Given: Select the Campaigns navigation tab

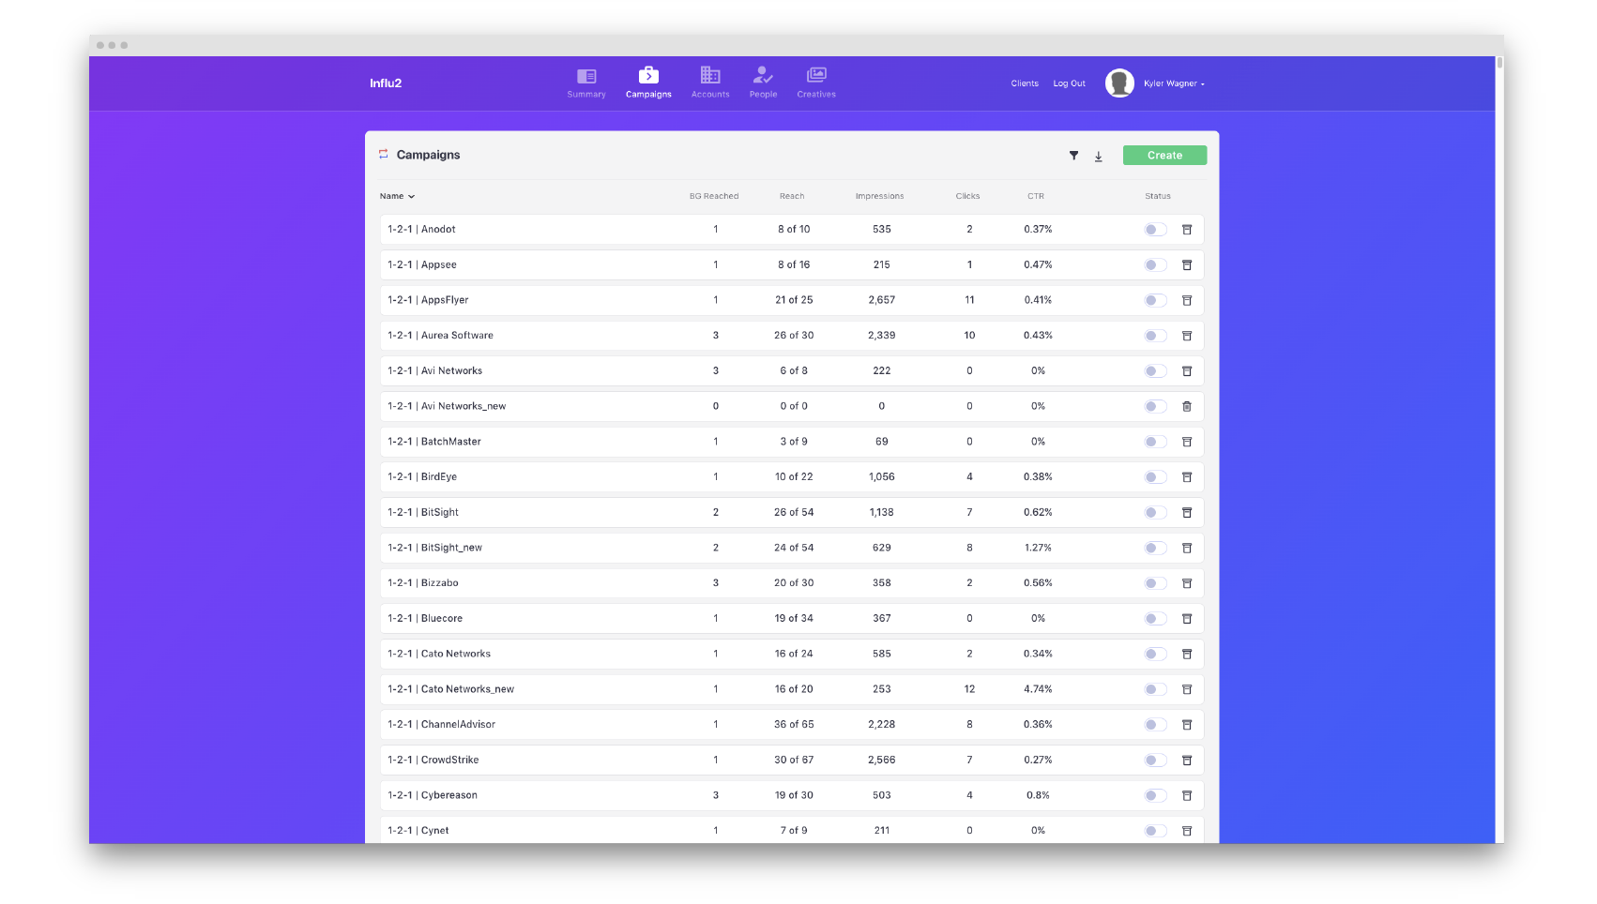Looking at the screenshot, I should 648,83.
